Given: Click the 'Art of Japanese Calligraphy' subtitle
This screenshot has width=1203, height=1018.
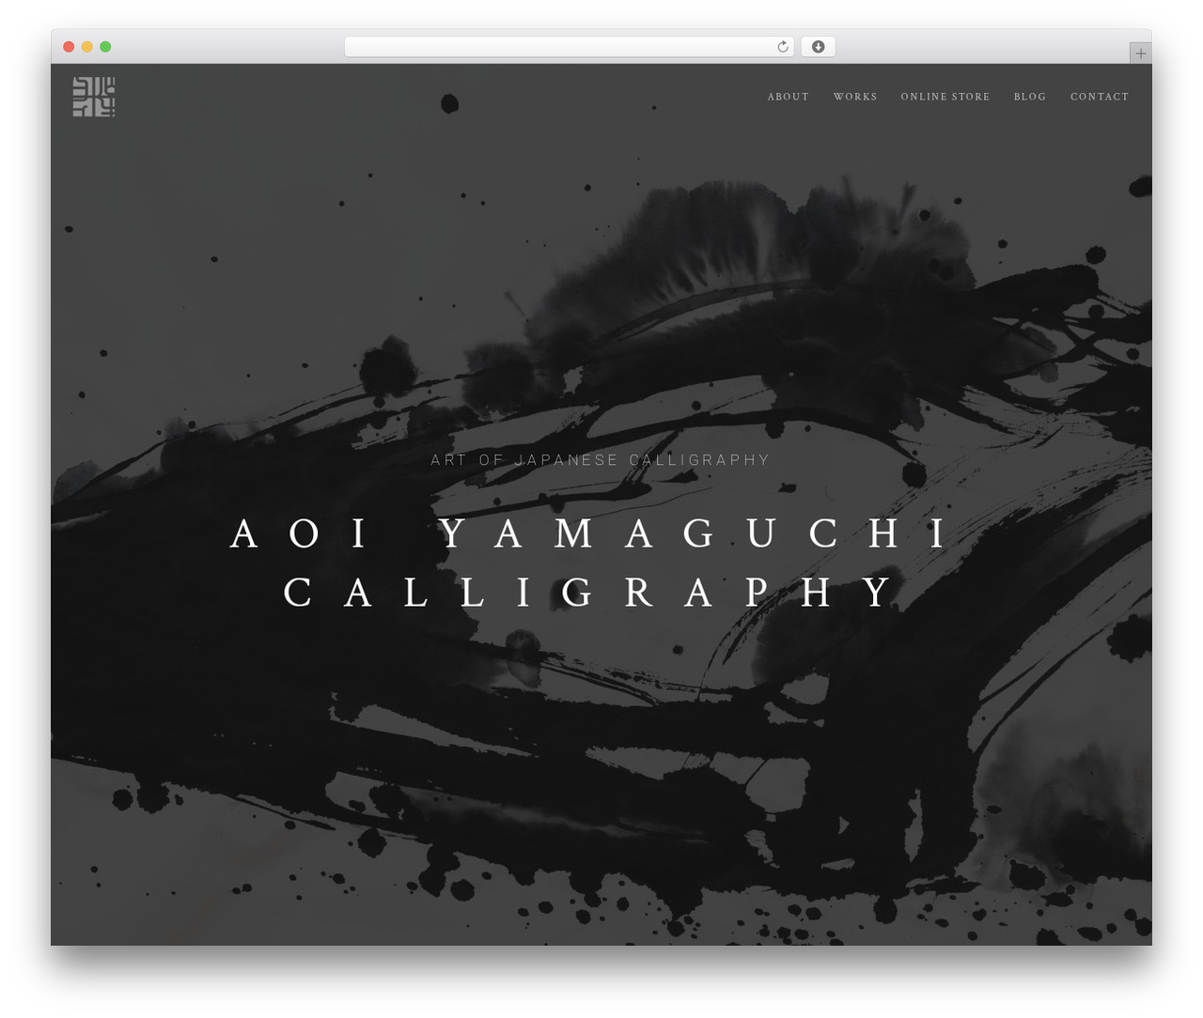Looking at the screenshot, I should (x=601, y=460).
